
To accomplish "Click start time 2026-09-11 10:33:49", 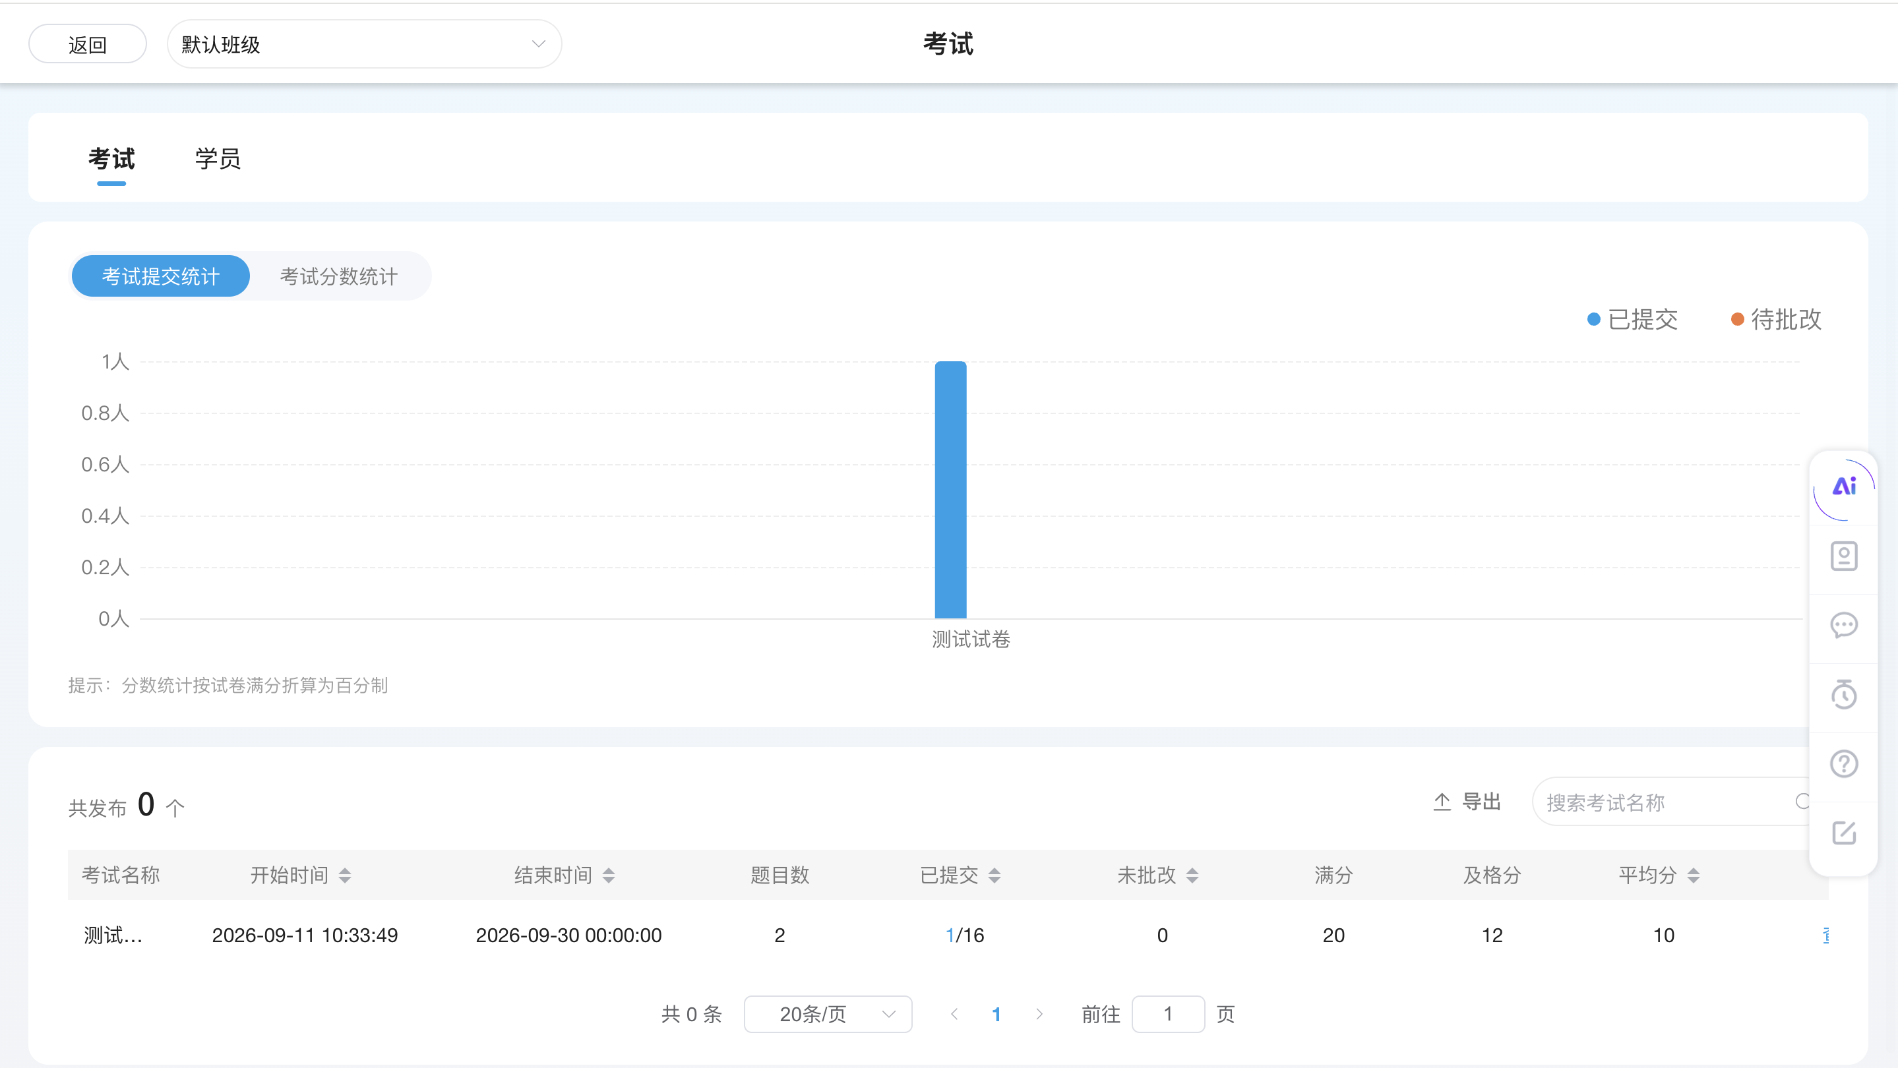I will [x=305, y=935].
